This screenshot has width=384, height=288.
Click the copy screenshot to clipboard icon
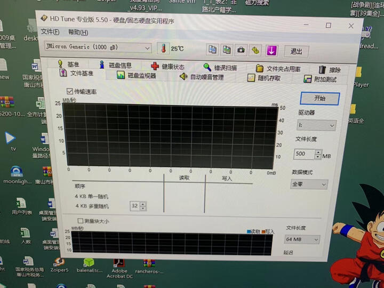click(x=227, y=50)
